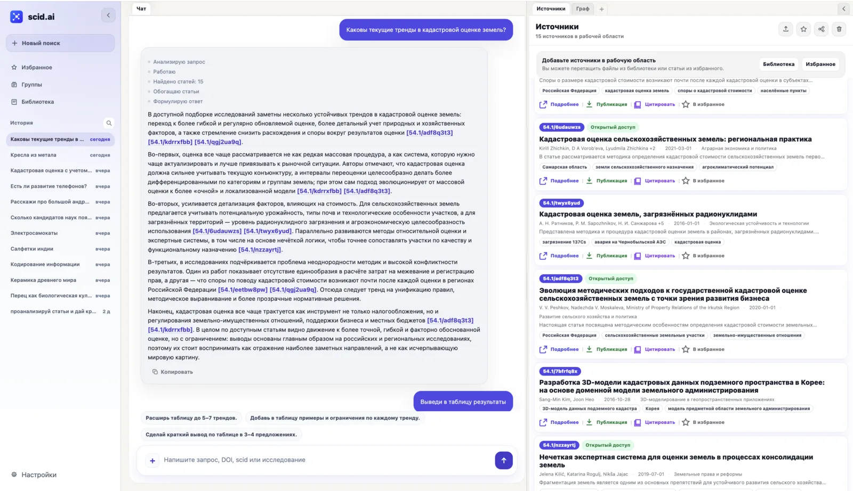Open history item Электросамокаты
853x491 pixels.
click(60, 233)
